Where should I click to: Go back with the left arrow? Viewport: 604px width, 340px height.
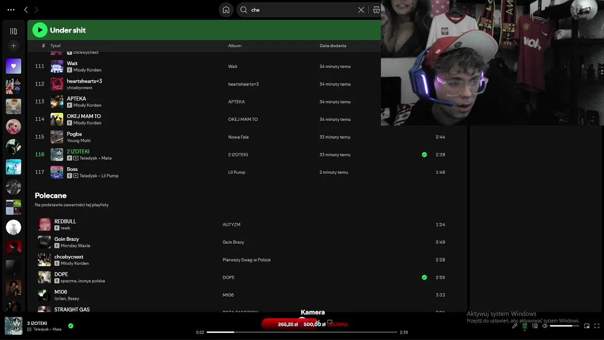tap(26, 9)
